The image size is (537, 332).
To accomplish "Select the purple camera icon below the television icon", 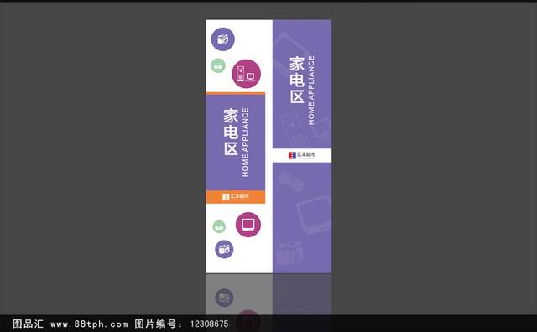I will (224, 249).
